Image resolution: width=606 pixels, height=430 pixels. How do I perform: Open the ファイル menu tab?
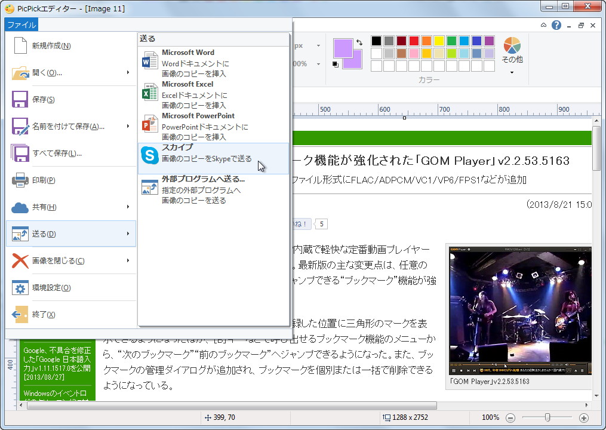point(21,24)
